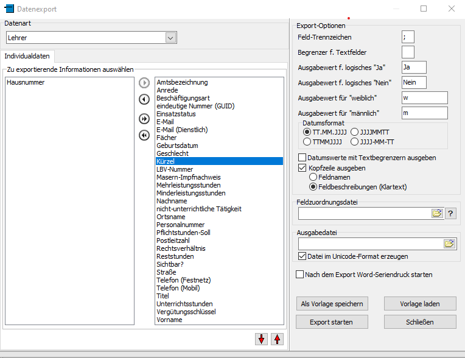
Task: Open help with question mark button
Action: click(450, 213)
